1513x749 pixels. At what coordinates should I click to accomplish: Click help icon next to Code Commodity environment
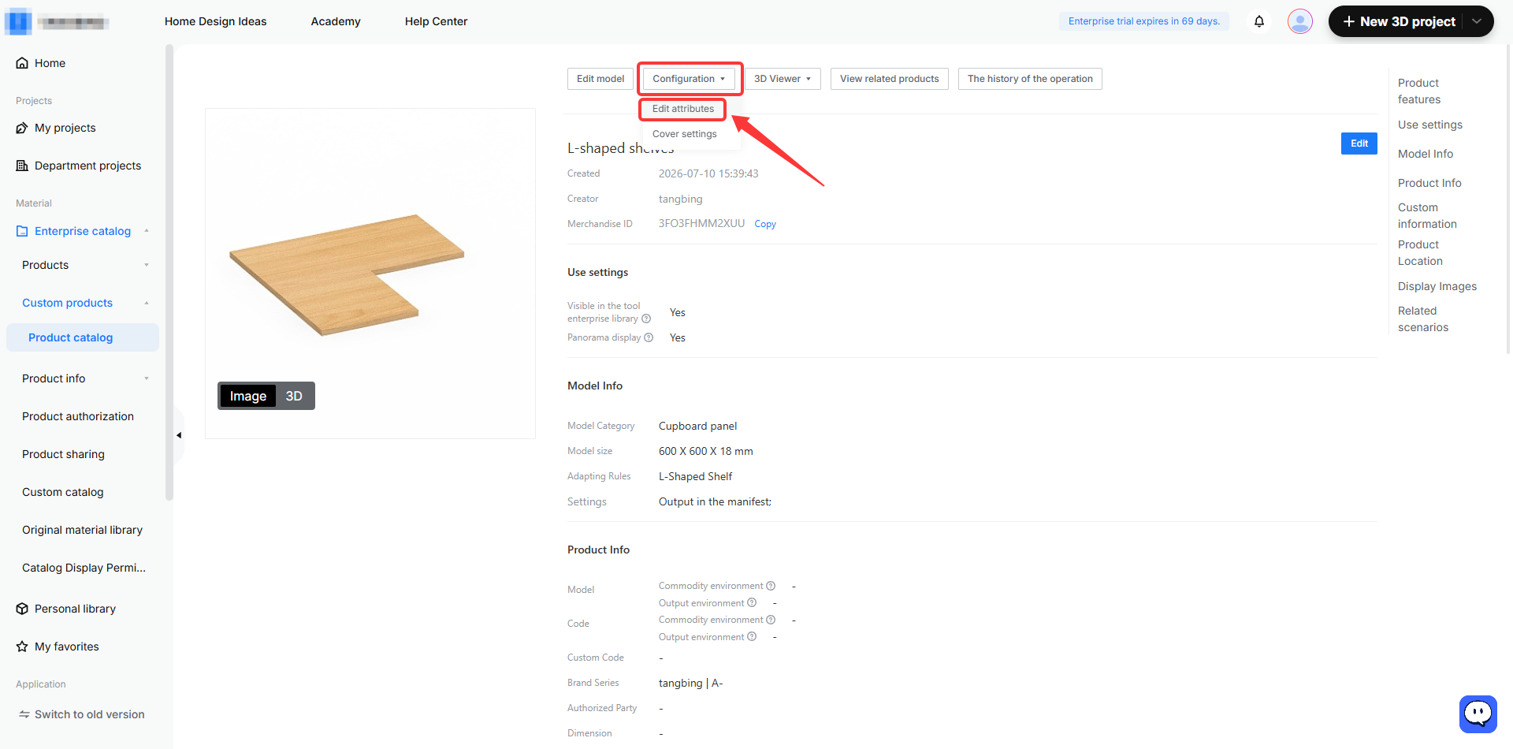pyautogui.click(x=771, y=620)
